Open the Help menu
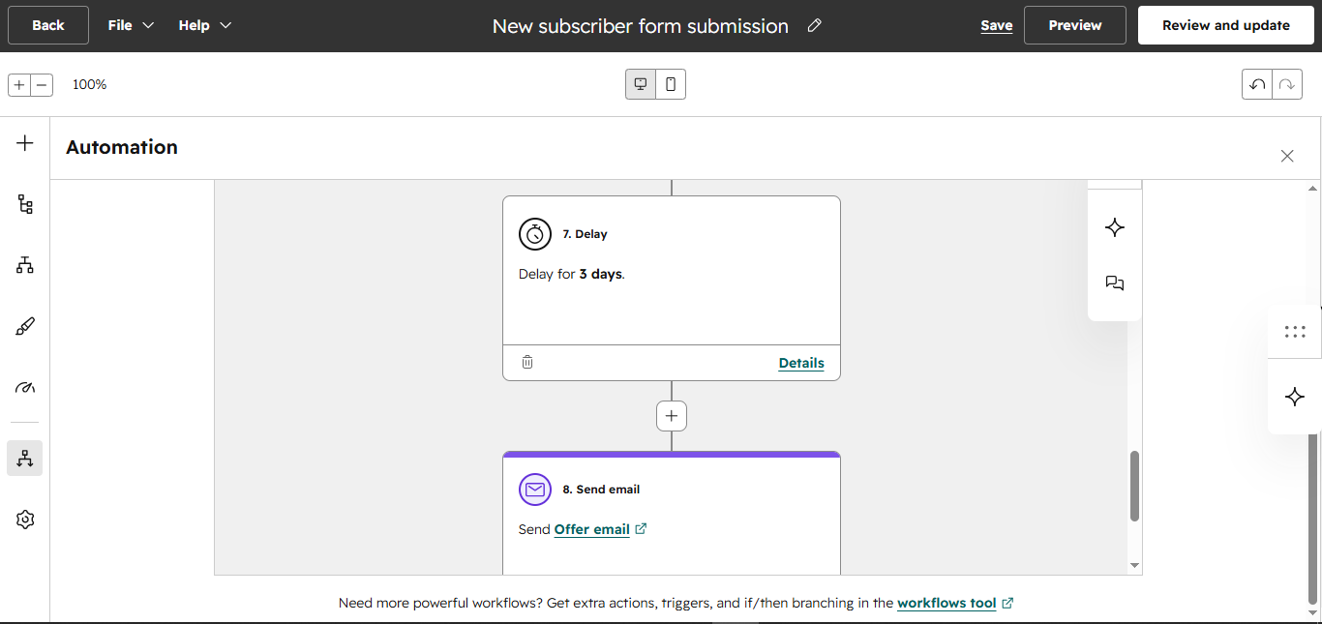This screenshot has height=624, width=1322. point(204,25)
